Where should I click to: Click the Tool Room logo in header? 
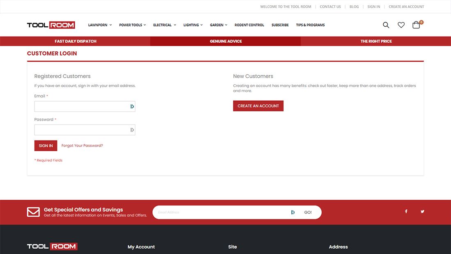(51, 25)
